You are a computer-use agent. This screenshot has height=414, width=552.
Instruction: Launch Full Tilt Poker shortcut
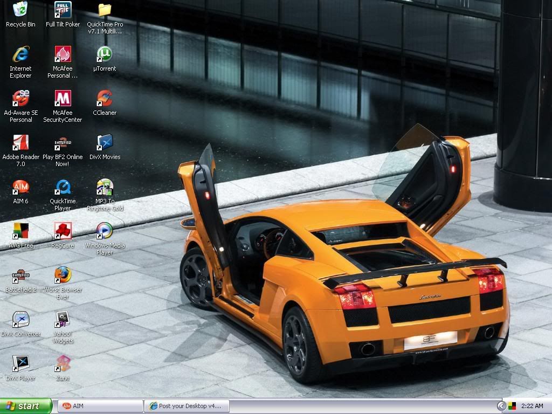(63, 10)
